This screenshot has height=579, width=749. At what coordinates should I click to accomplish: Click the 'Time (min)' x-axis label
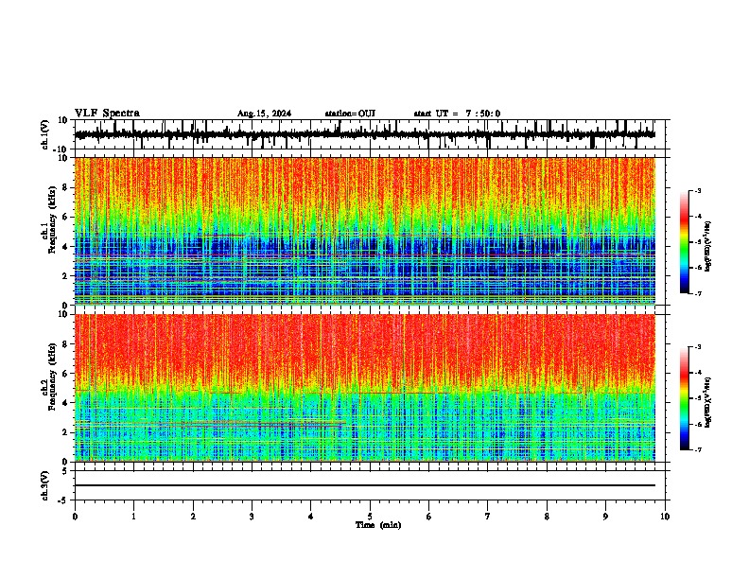tap(378, 525)
